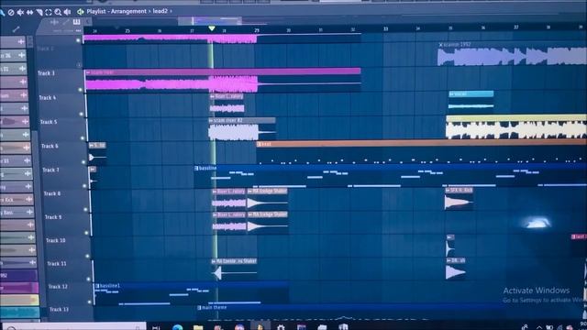This screenshot has width=587, height=330.
Task: Open menu of 'bassline' pattern clip on Track 7
Action: click(196, 169)
